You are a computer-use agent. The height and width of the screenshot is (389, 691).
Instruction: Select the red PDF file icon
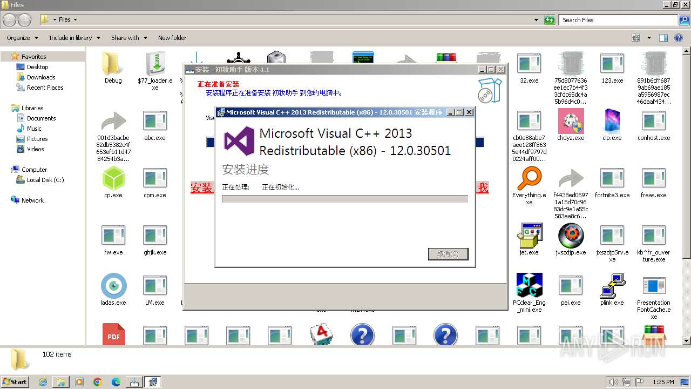click(113, 334)
